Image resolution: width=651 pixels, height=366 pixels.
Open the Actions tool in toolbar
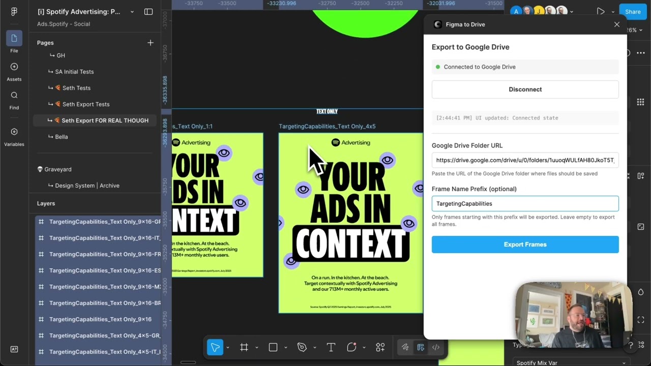(x=380, y=347)
